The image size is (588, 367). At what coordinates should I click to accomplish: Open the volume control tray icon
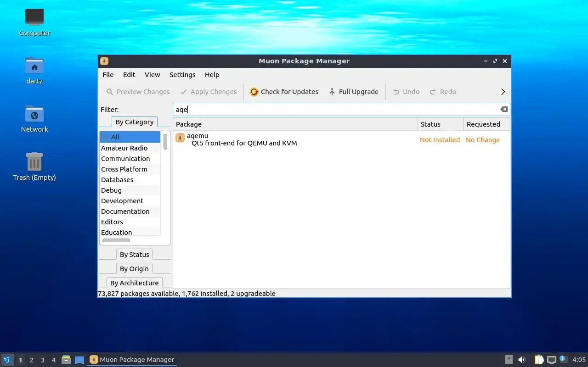click(522, 360)
